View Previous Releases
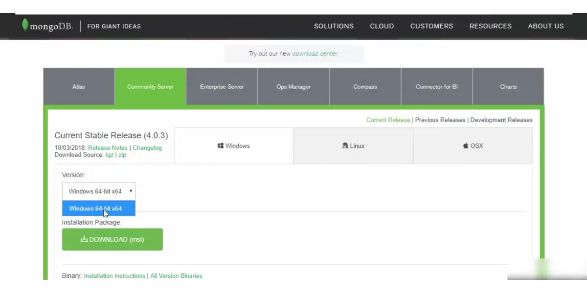 [x=440, y=120]
